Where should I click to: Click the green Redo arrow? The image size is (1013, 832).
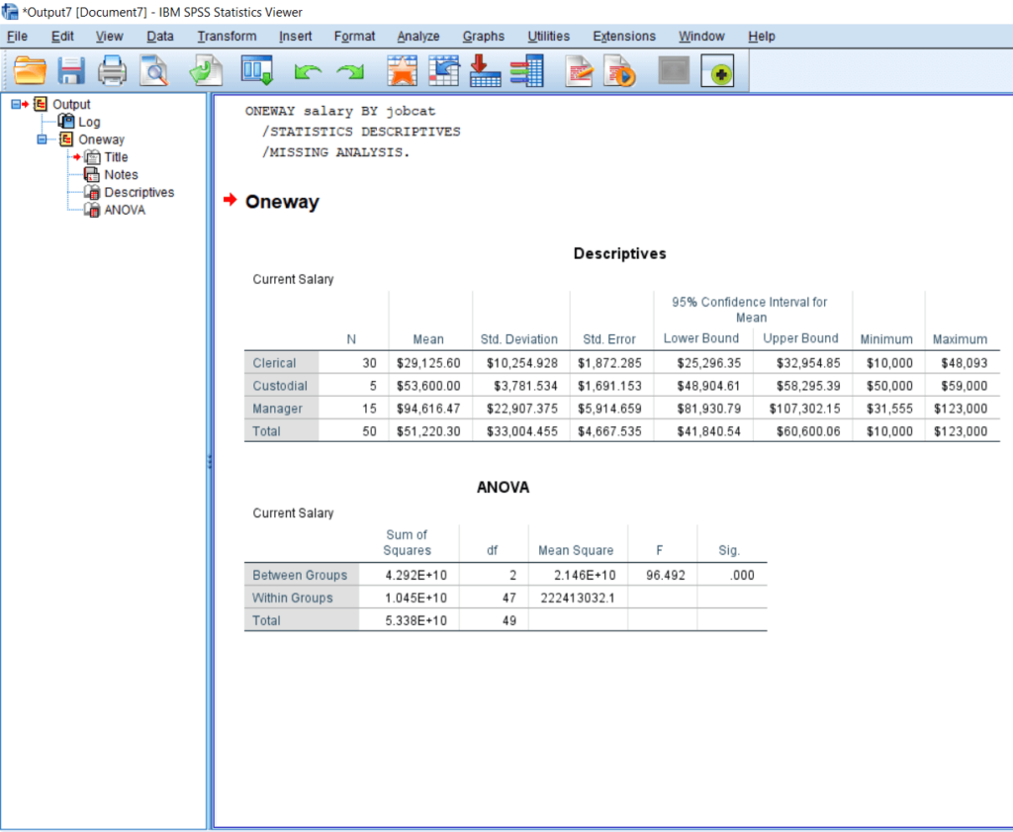[349, 72]
